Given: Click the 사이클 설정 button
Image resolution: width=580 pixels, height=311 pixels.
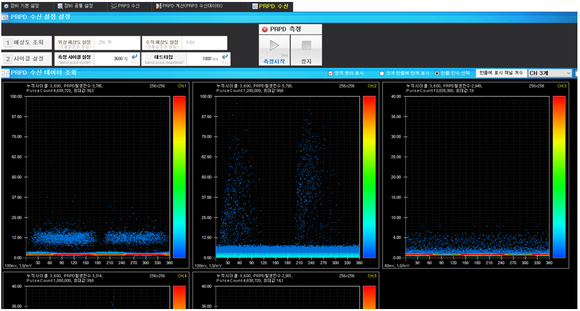Looking at the screenshot, I should tap(27, 58).
